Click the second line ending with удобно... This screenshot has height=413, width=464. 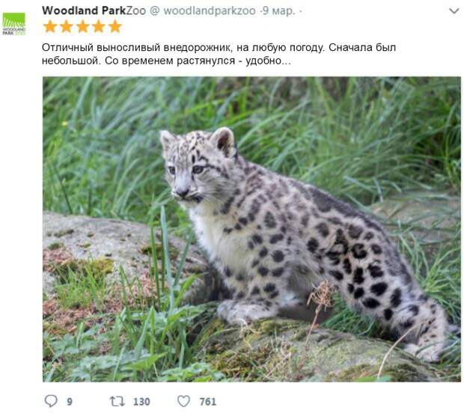coord(166,61)
